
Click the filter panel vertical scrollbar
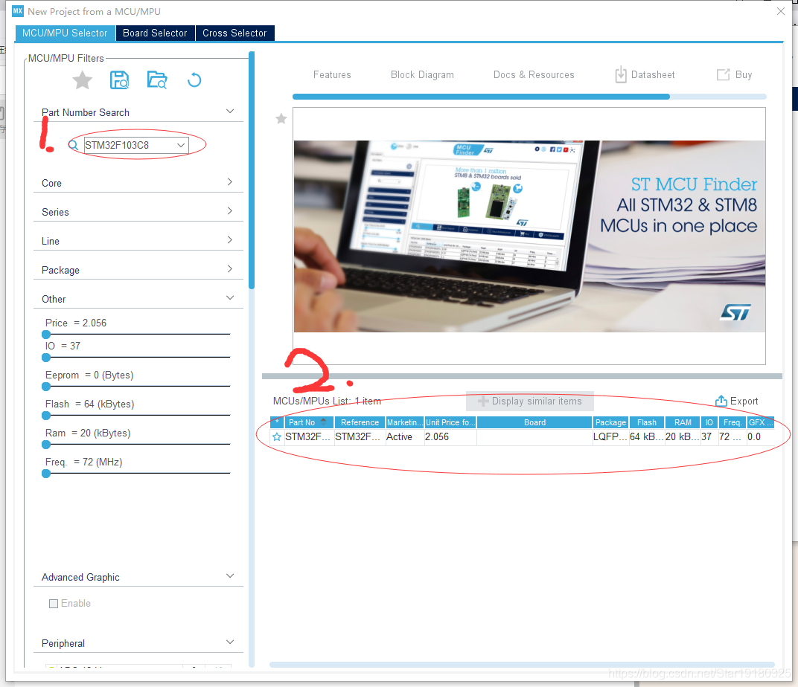point(252,170)
